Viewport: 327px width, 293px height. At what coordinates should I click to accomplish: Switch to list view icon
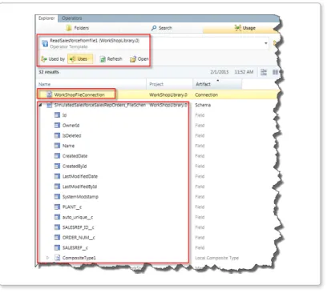(x=275, y=72)
